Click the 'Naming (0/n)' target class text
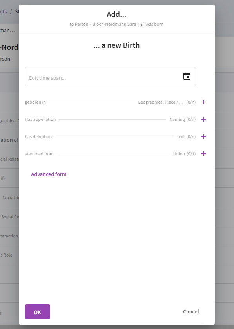This screenshot has width=234, height=329. (x=183, y=119)
